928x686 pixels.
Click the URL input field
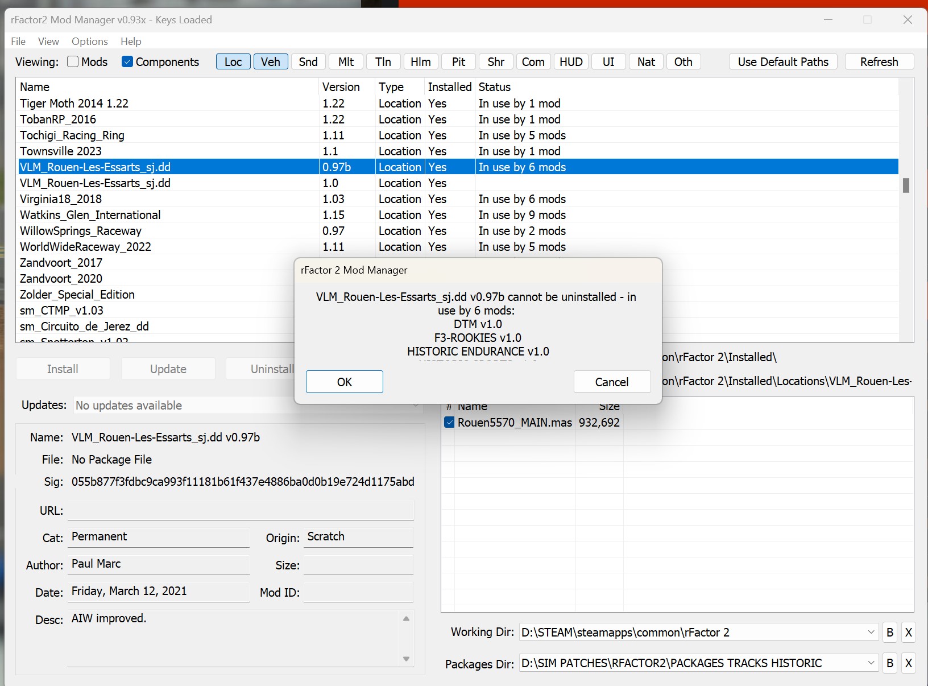241,510
